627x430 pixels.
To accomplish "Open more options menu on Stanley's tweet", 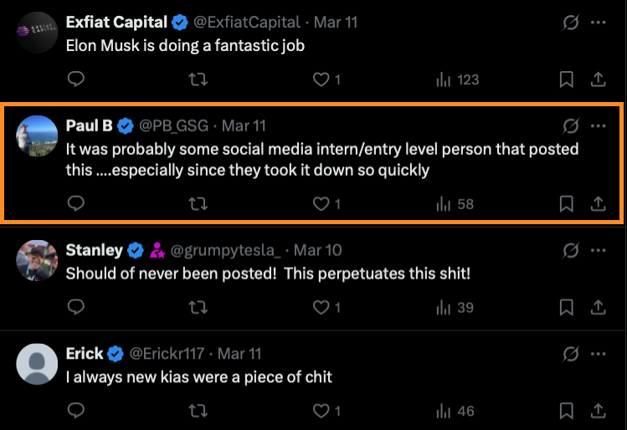I will (598, 250).
